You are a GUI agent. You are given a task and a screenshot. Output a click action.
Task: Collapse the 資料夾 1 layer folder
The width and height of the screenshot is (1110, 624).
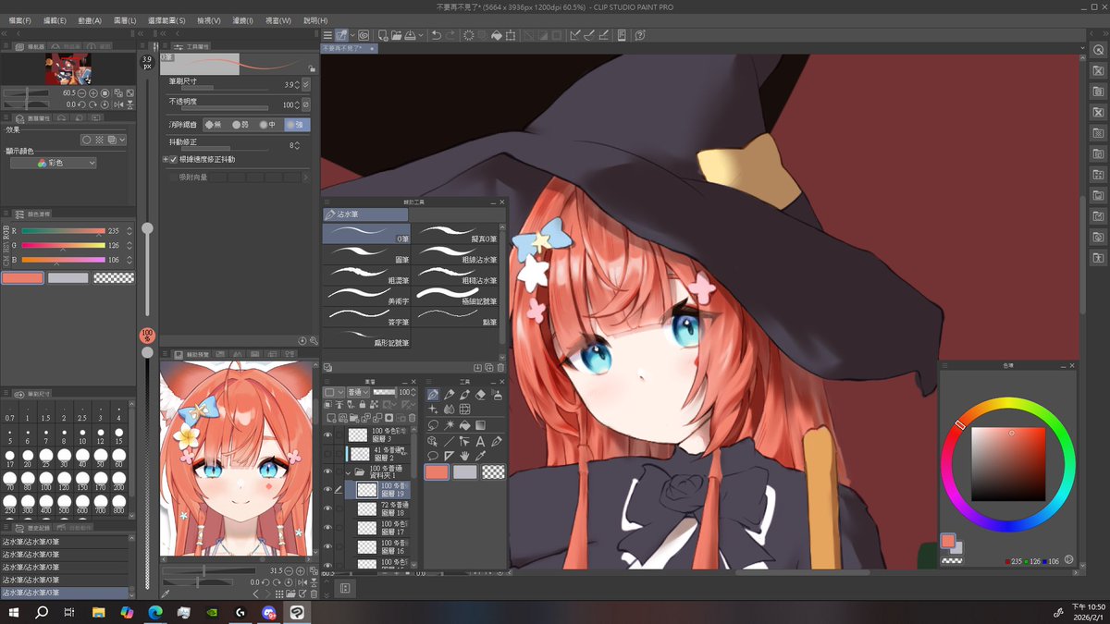tap(348, 472)
